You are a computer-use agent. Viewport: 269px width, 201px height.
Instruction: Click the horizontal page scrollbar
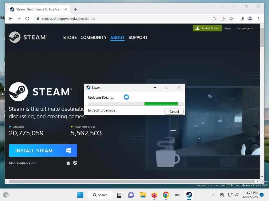(x=132, y=181)
